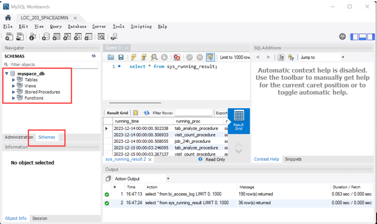Expand the Views node

point(13,86)
